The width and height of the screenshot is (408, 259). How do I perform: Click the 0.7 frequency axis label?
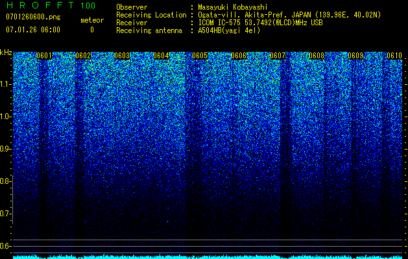point(5,214)
